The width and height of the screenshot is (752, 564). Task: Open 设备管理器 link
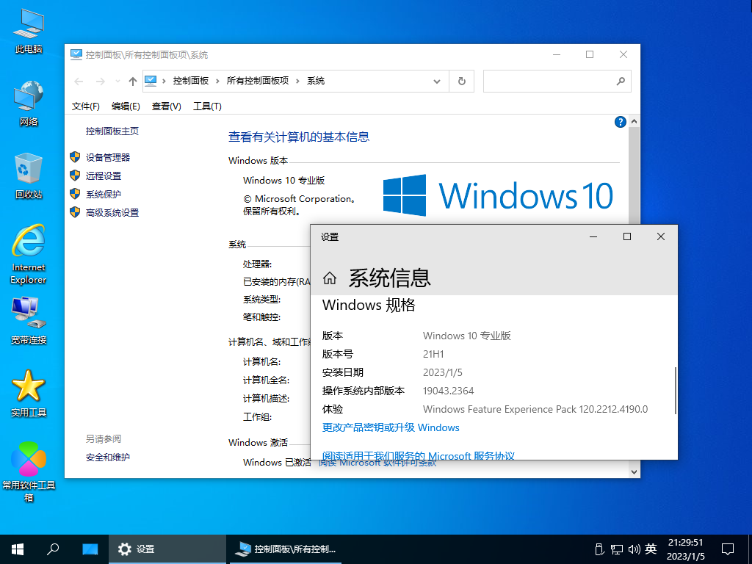(x=108, y=157)
